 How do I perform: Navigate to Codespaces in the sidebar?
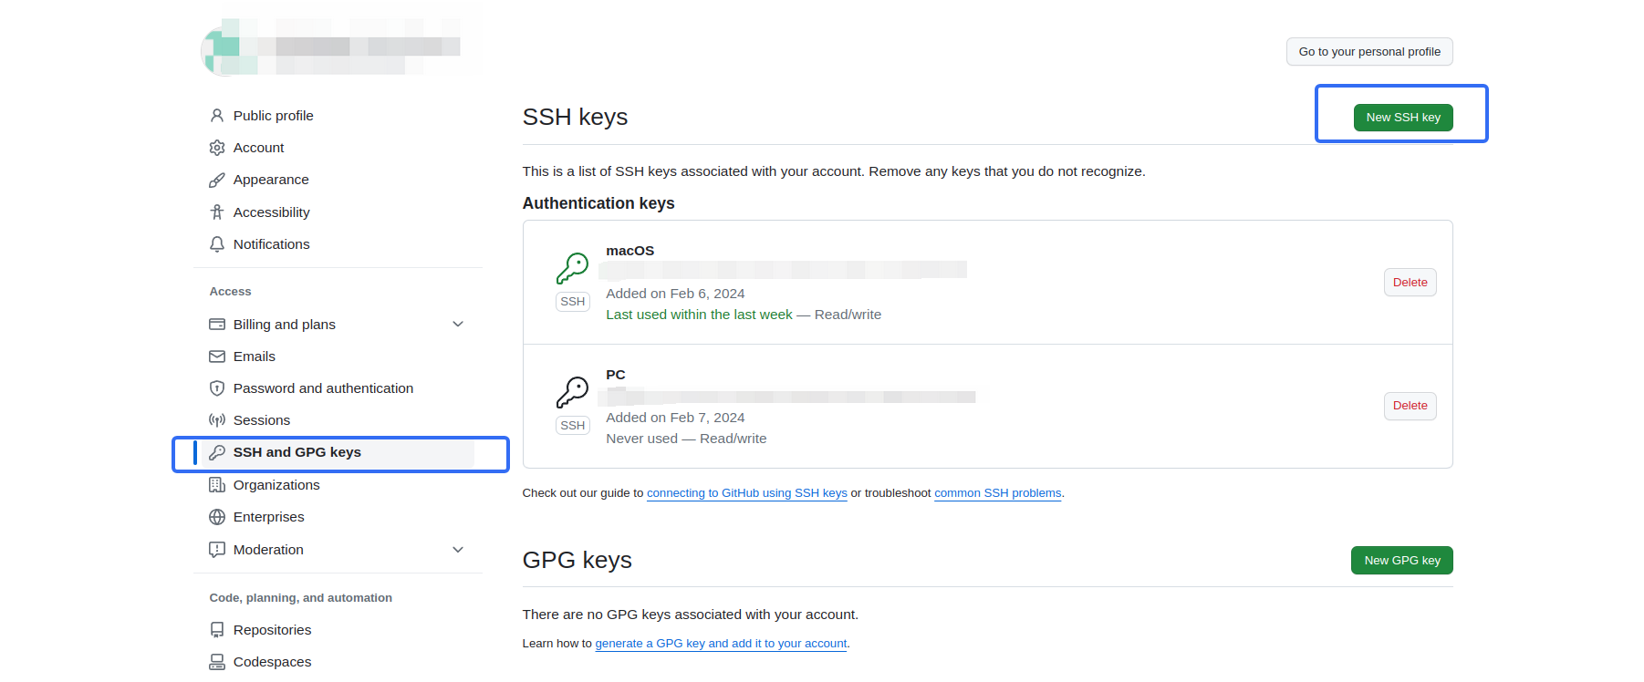(x=272, y=661)
